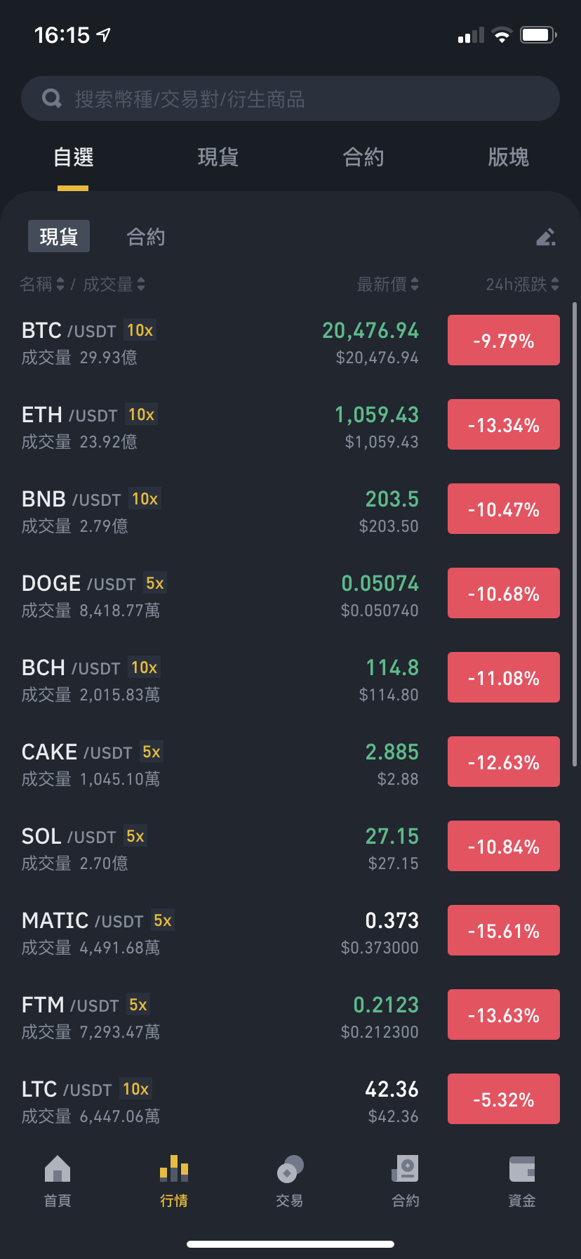Open the 資金 wallet icon
Screen dimensions: 581x1259
tap(522, 1169)
